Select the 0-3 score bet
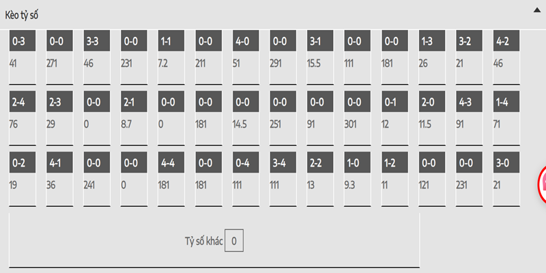The height and width of the screenshot is (273, 546). (x=23, y=57)
